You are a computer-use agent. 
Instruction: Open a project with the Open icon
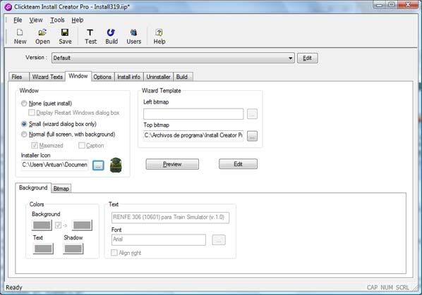(x=42, y=37)
